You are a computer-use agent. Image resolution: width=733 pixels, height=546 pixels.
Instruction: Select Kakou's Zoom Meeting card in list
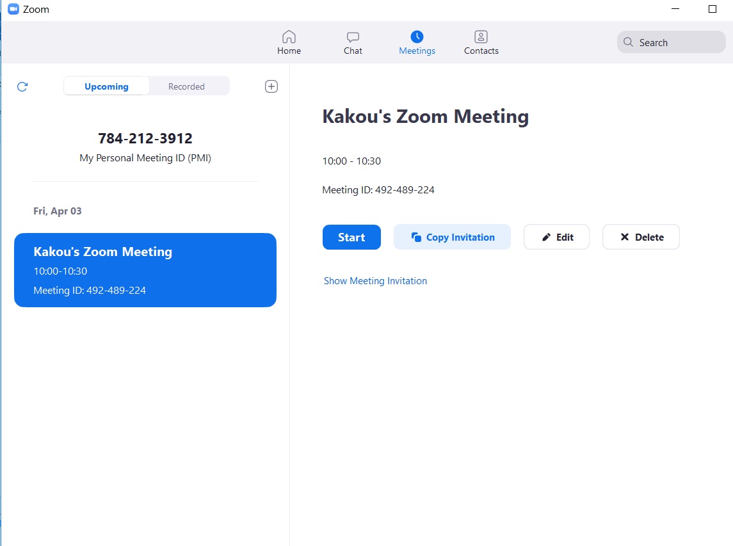coord(145,270)
